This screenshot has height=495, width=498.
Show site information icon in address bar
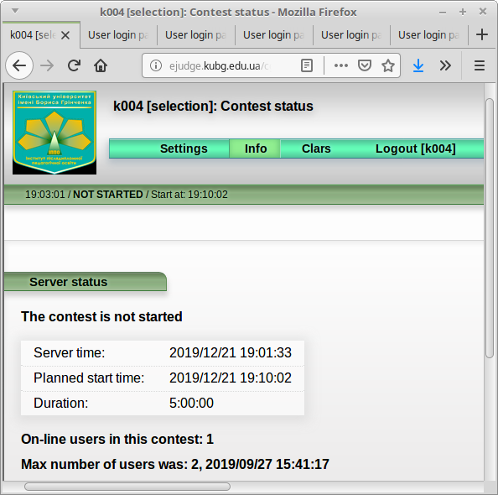tap(156, 65)
